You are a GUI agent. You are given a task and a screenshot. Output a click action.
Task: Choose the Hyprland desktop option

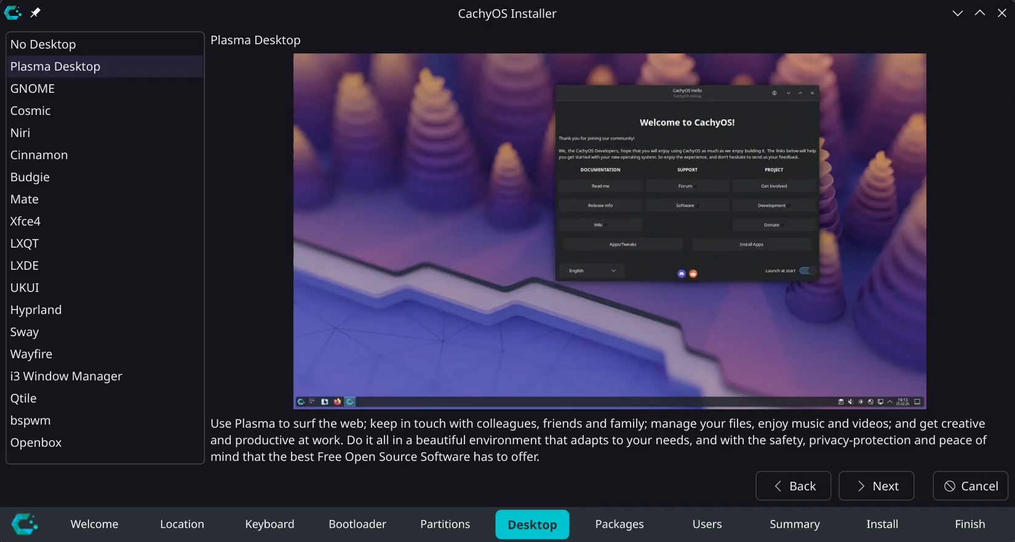36,310
